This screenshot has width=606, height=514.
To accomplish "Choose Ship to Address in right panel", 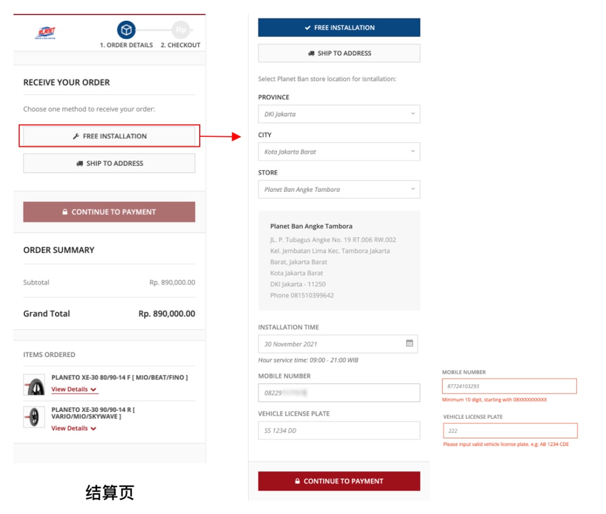I will (339, 53).
